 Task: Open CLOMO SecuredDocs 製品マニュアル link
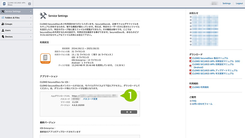[210, 58]
